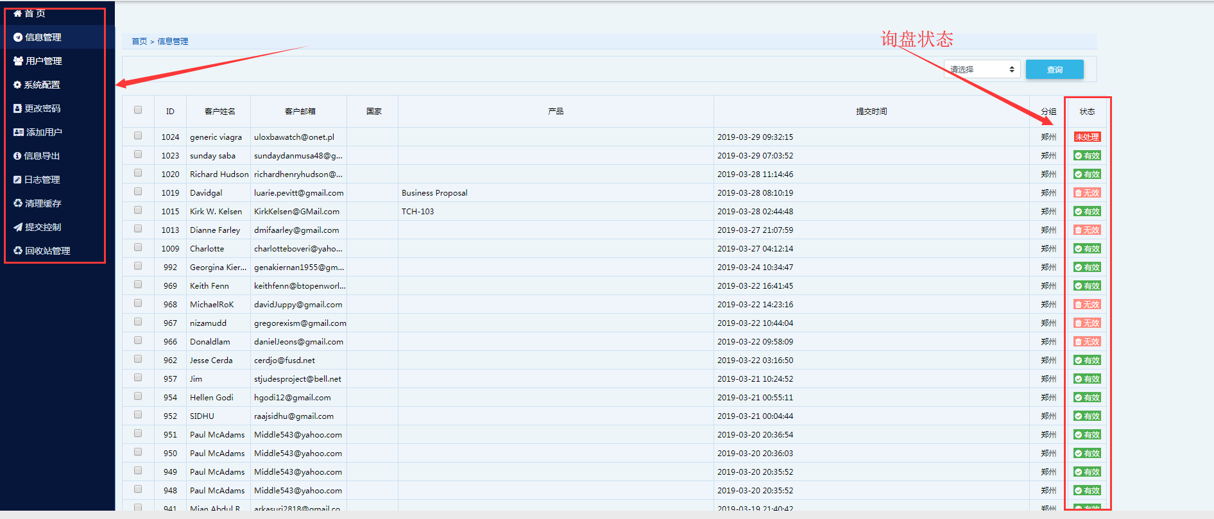Click the 提交时间 column header
The image size is (1214, 519).
[x=871, y=111]
